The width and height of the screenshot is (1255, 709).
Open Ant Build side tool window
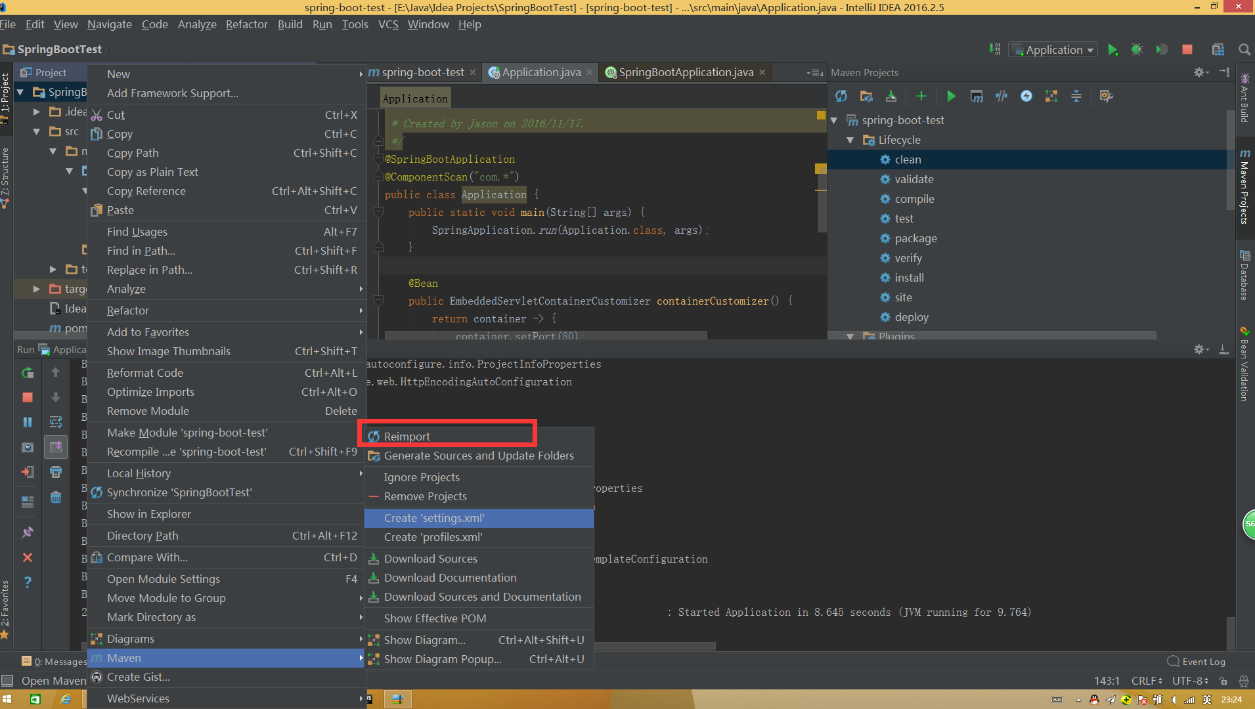click(1244, 98)
